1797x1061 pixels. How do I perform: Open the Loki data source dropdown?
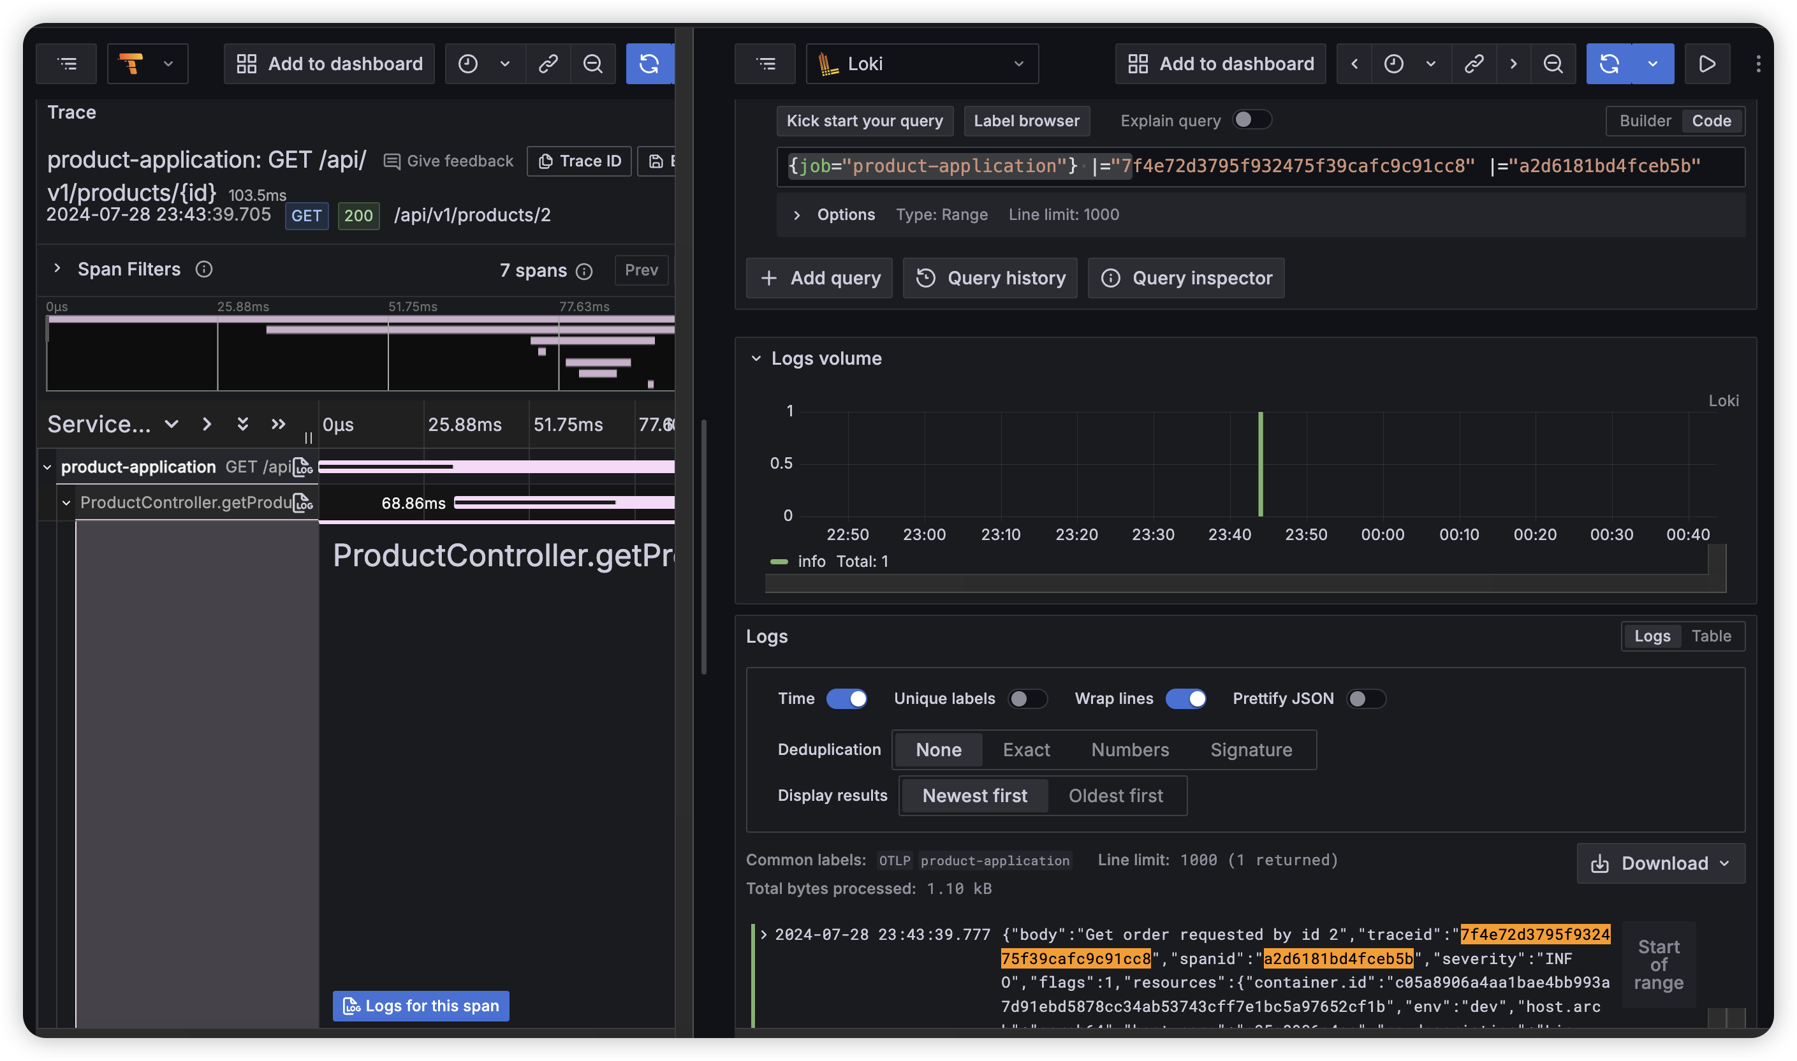921,64
